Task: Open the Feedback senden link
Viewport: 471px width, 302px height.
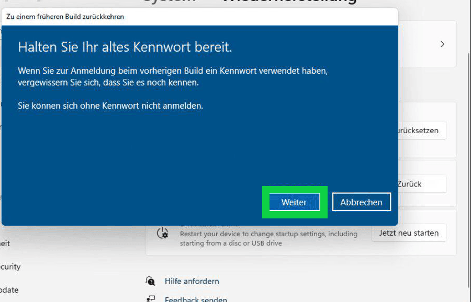Action: [196, 299]
